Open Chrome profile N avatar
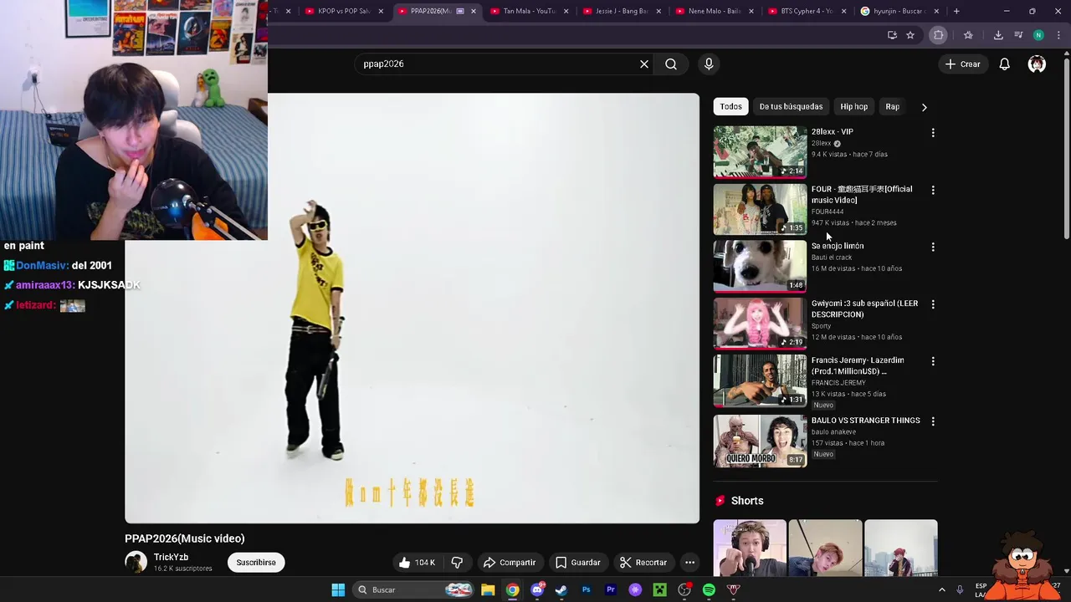 pos(1038,35)
